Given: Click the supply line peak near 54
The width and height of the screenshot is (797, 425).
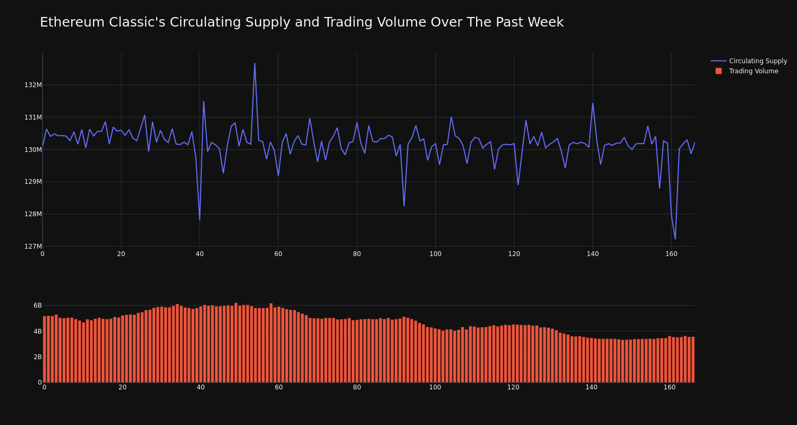Looking at the screenshot, I should tap(255, 63).
